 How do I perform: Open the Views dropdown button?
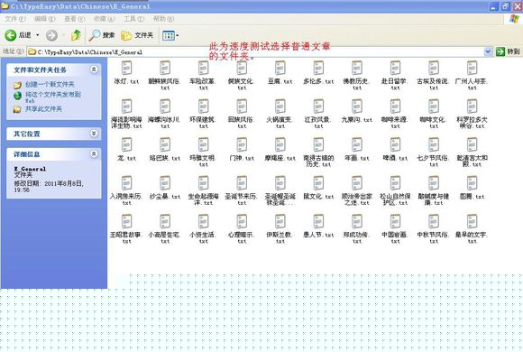tap(170, 35)
